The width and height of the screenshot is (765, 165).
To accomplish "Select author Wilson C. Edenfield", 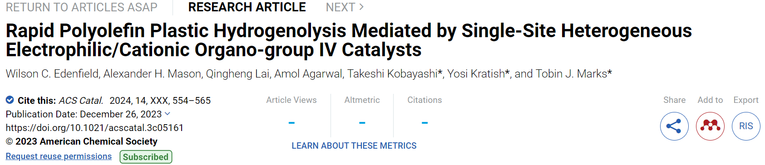I will tap(52, 74).
